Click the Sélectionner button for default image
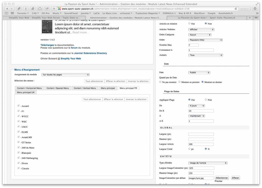 coord(222,178)
